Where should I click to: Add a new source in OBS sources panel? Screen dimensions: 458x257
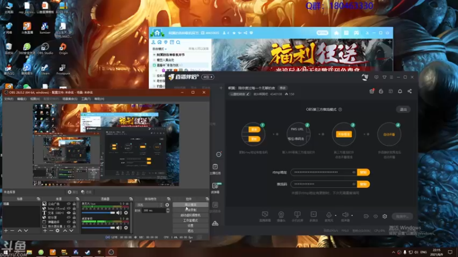[45, 231]
